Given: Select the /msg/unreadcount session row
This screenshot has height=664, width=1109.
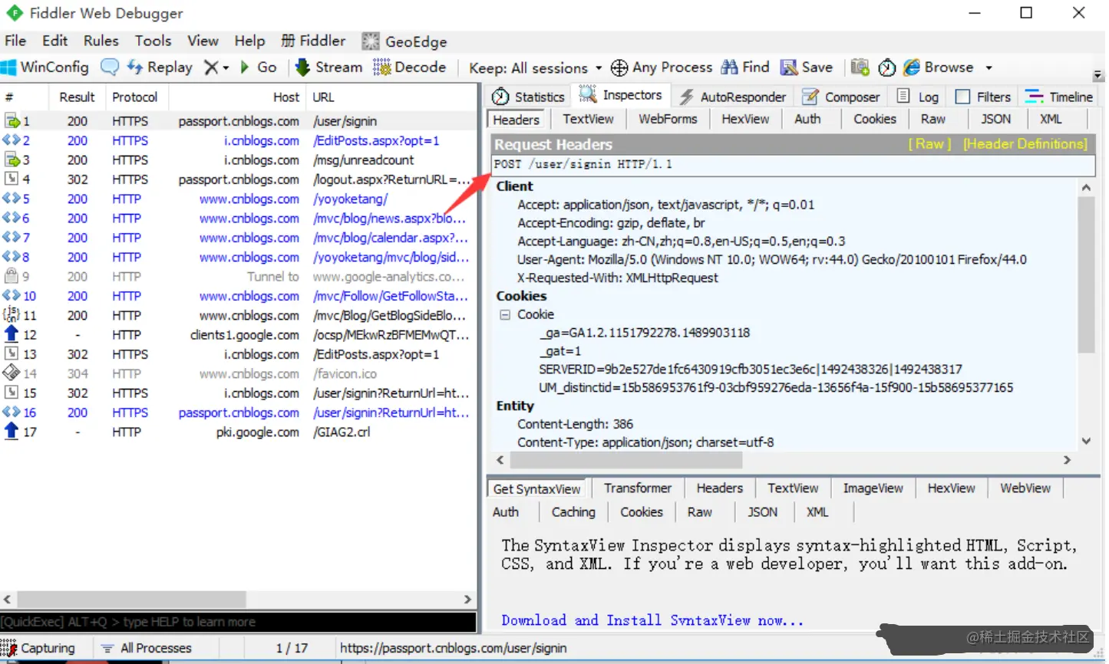Looking at the screenshot, I should pyautogui.click(x=238, y=159).
